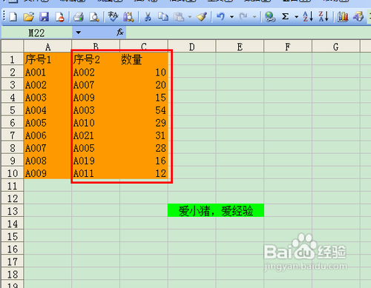Select quantity cell with value 10
The height and width of the screenshot is (288, 371).
click(144, 72)
